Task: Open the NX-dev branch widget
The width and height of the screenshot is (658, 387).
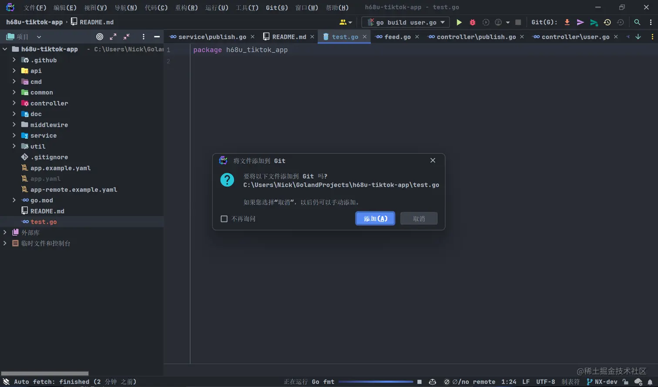Action: pyautogui.click(x=602, y=382)
